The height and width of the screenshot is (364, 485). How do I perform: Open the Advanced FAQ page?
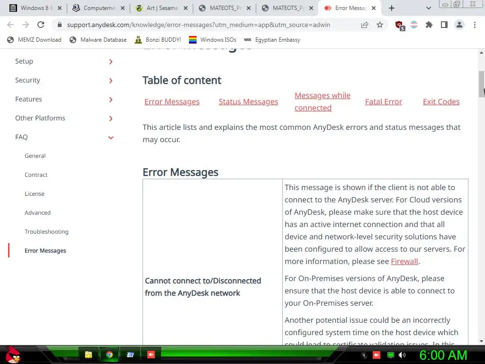[37, 213]
